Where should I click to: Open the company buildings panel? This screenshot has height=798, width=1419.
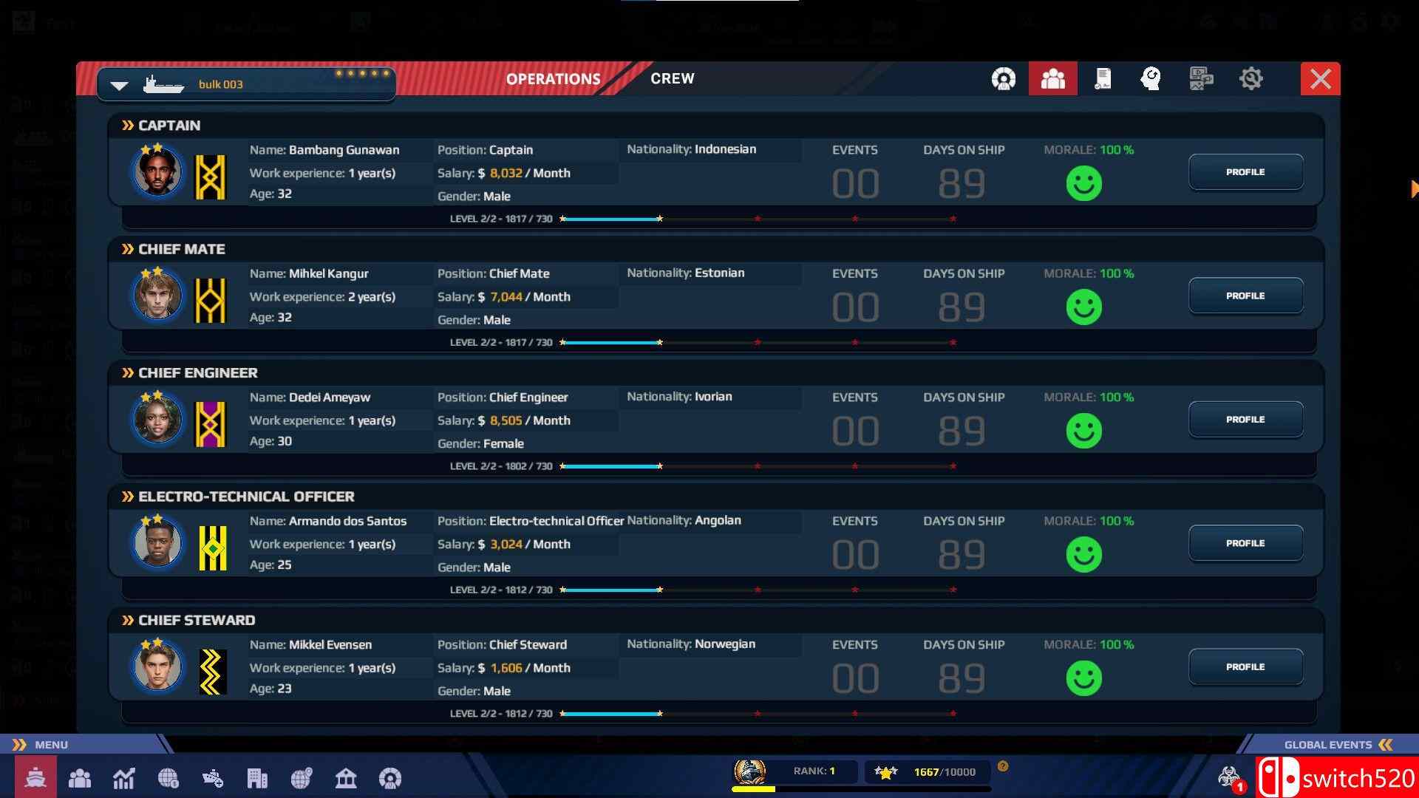click(x=257, y=778)
